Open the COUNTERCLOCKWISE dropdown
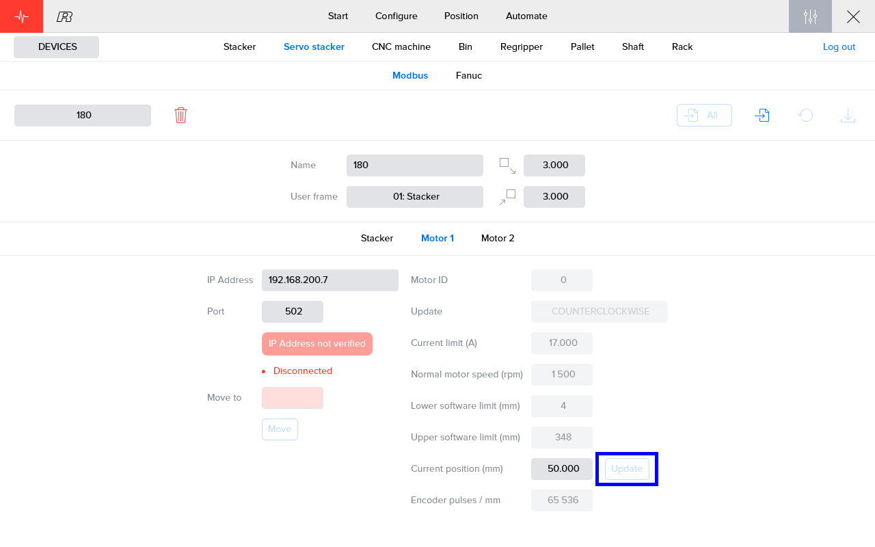Screen dimensions: 875x547 coord(600,312)
